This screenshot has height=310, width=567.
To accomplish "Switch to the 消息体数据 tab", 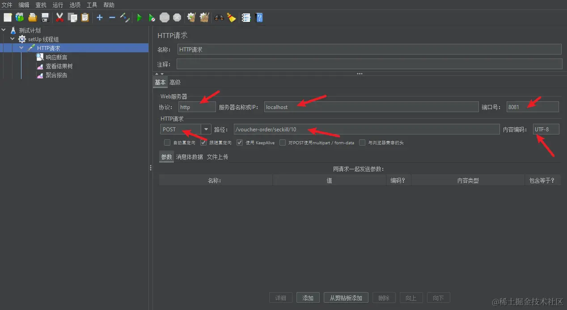I will [189, 157].
